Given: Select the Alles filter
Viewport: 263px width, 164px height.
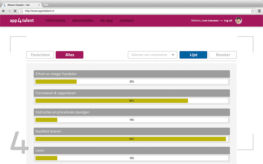Looking at the screenshot, I should pyautogui.click(x=69, y=55).
